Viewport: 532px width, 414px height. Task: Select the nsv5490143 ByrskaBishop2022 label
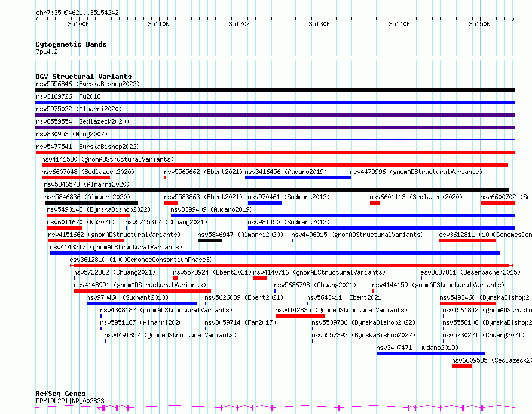[x=99, y=209]
